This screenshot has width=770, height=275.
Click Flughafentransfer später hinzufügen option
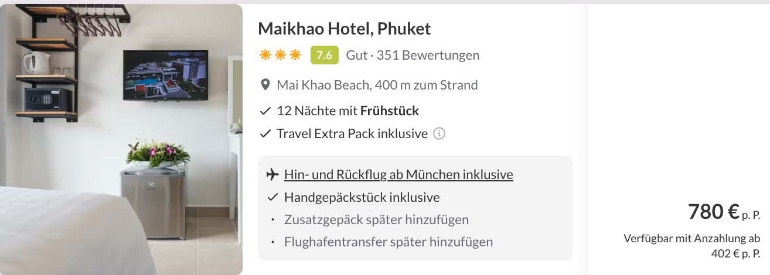389,242
